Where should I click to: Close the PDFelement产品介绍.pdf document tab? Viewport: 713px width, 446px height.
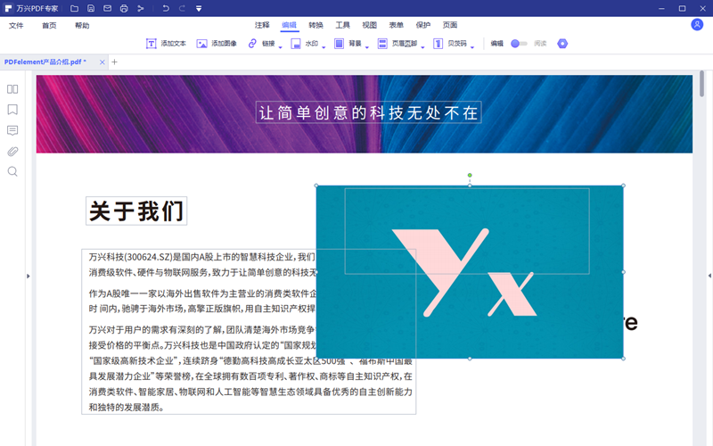(x=102, y=62)
